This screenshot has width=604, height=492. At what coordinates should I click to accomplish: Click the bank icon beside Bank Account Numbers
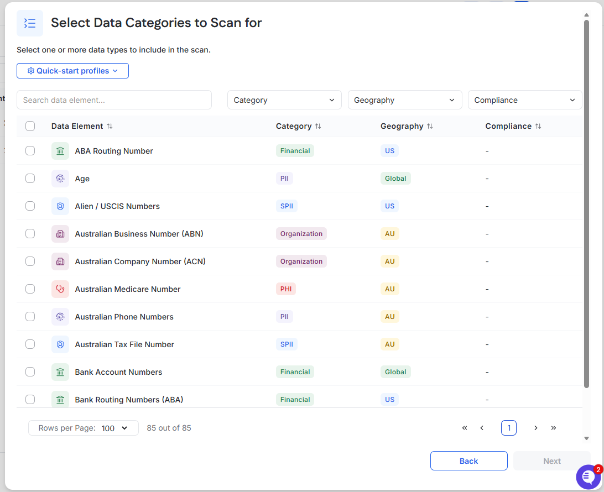click(x=60, y=372)
